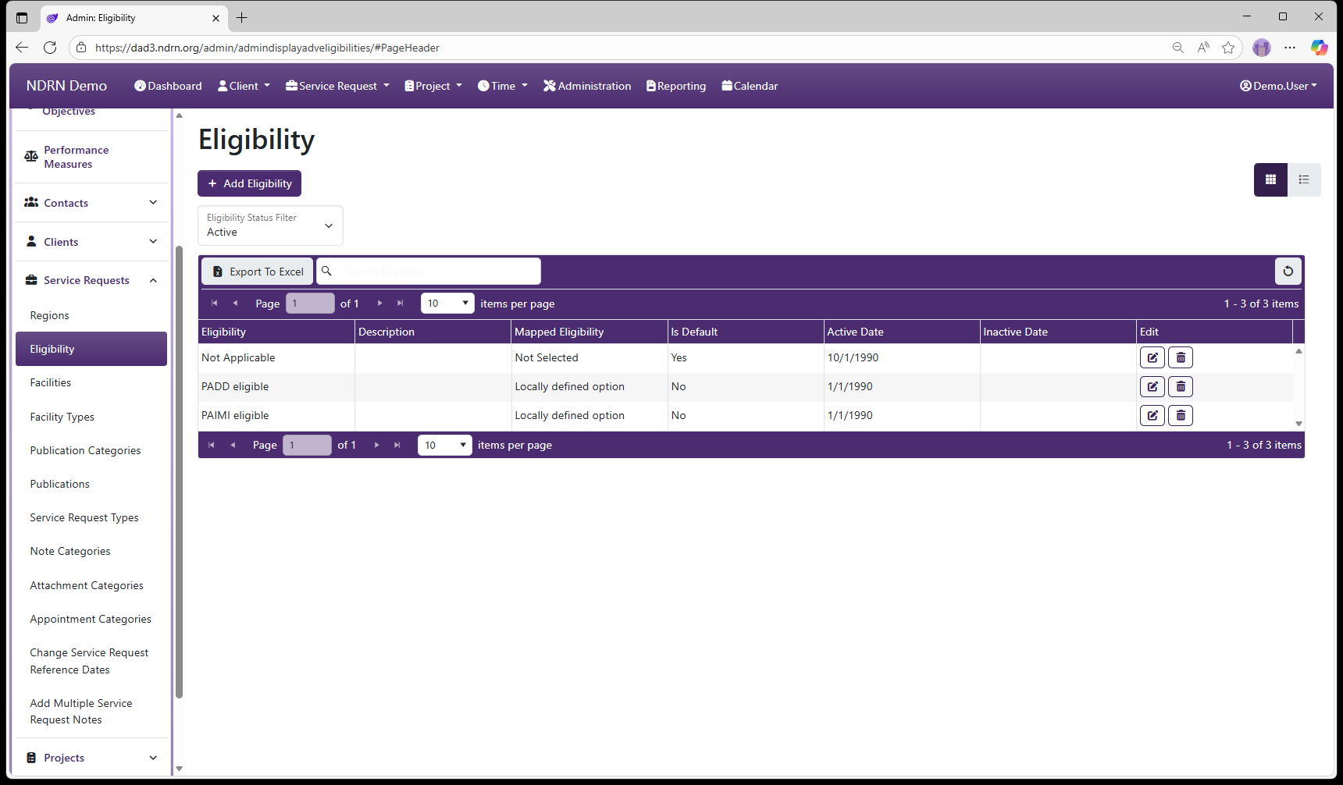Open the Service Request menu dropdown
1343x785 pixels.
(337, 86)
